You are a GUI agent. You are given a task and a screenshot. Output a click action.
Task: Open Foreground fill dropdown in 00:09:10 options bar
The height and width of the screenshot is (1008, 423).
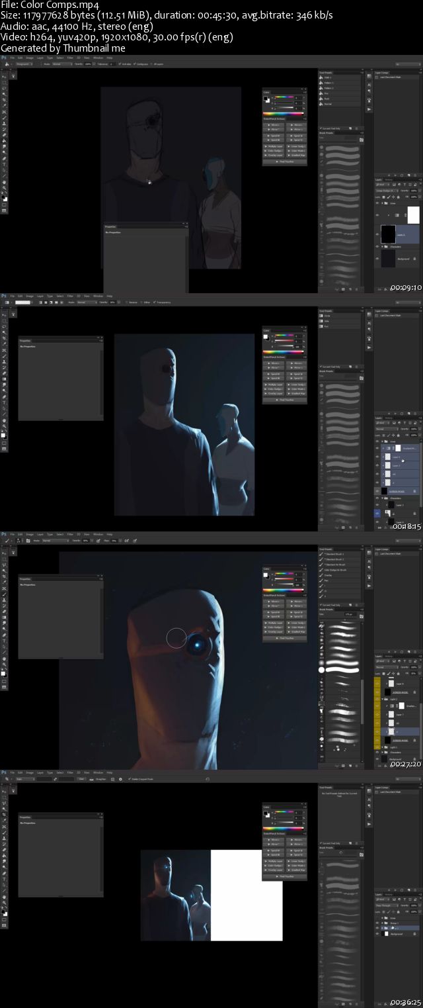[x=24, y=64]
